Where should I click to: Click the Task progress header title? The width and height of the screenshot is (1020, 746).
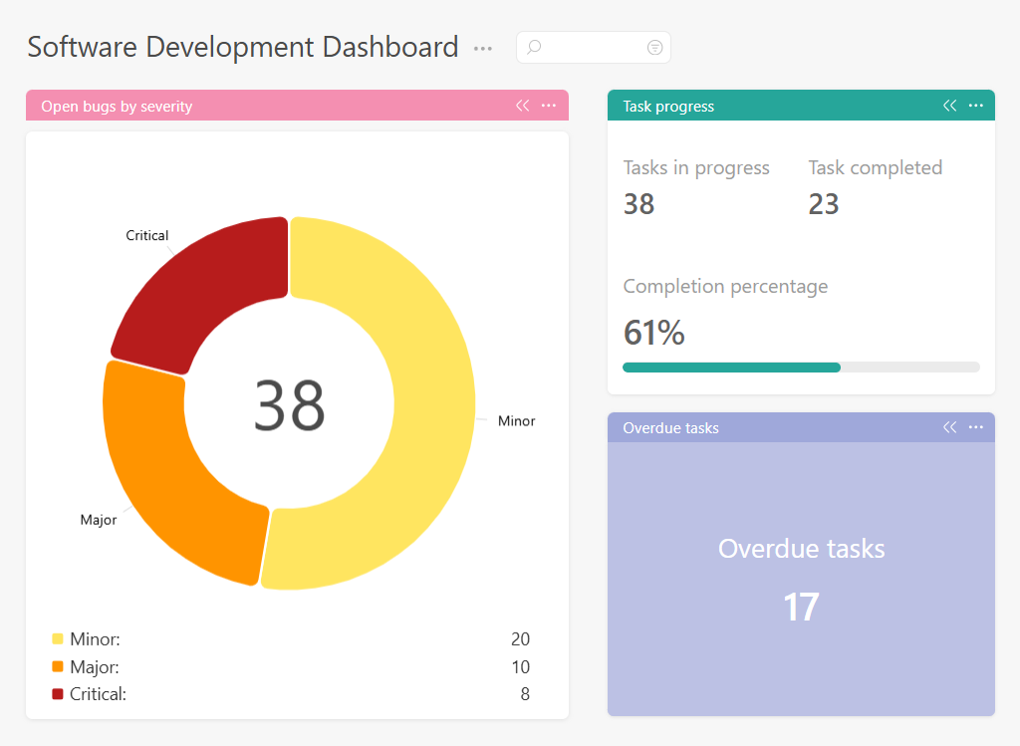(668, 106)
